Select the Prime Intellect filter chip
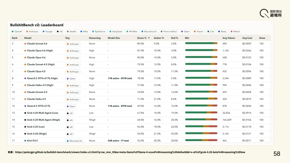The height and width of the screenshot is (163, 290). point(168,32)
